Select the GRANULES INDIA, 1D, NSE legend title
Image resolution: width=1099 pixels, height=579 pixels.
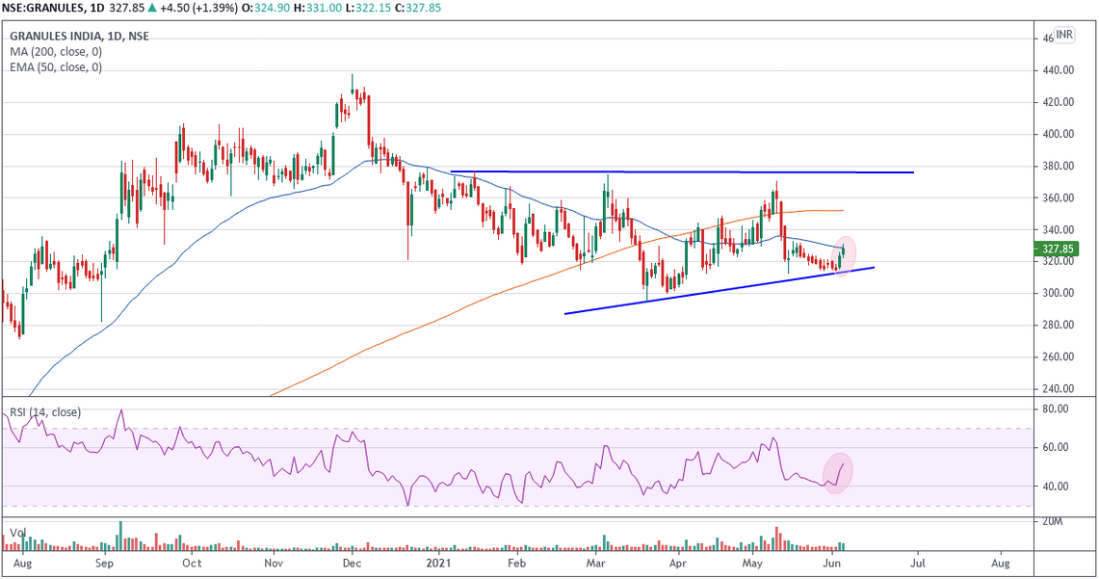point(79,37)
